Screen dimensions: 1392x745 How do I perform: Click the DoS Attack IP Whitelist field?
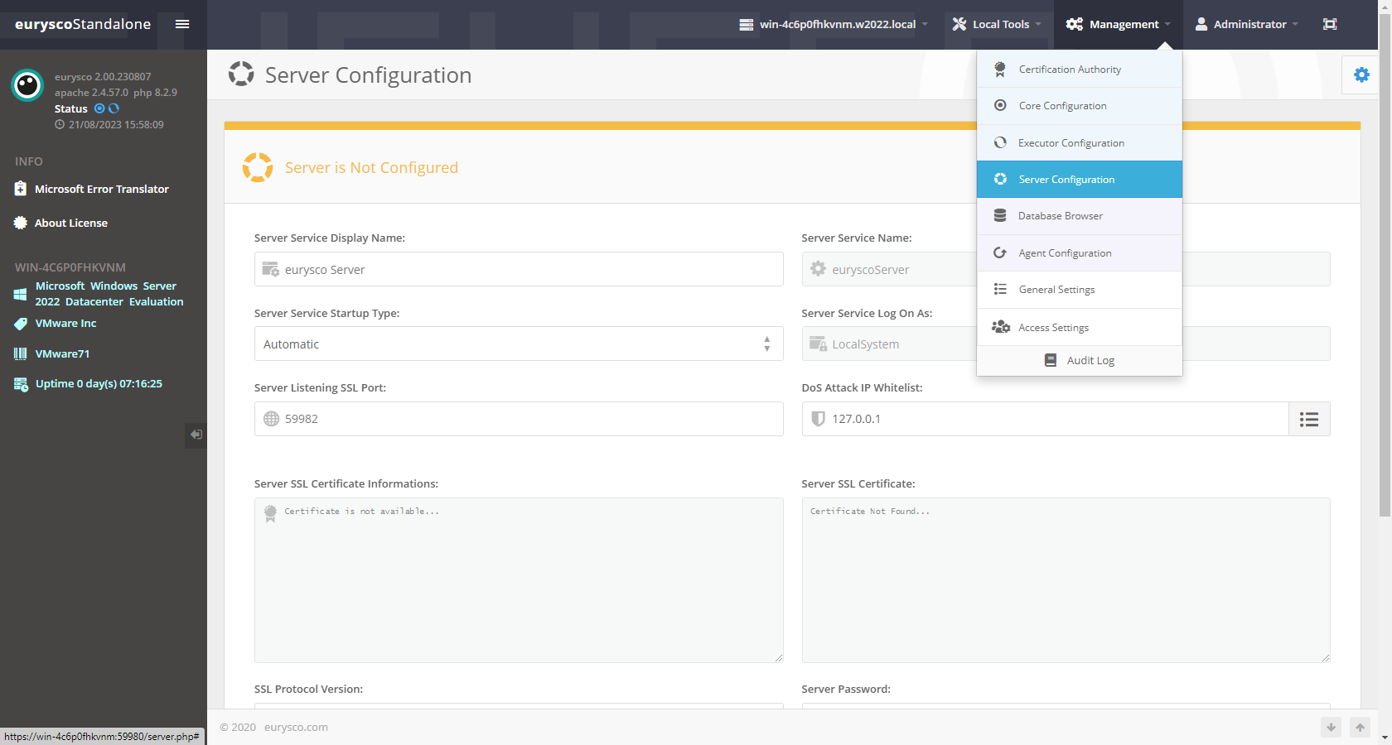pyautogui.click(x=1045, y=419)
